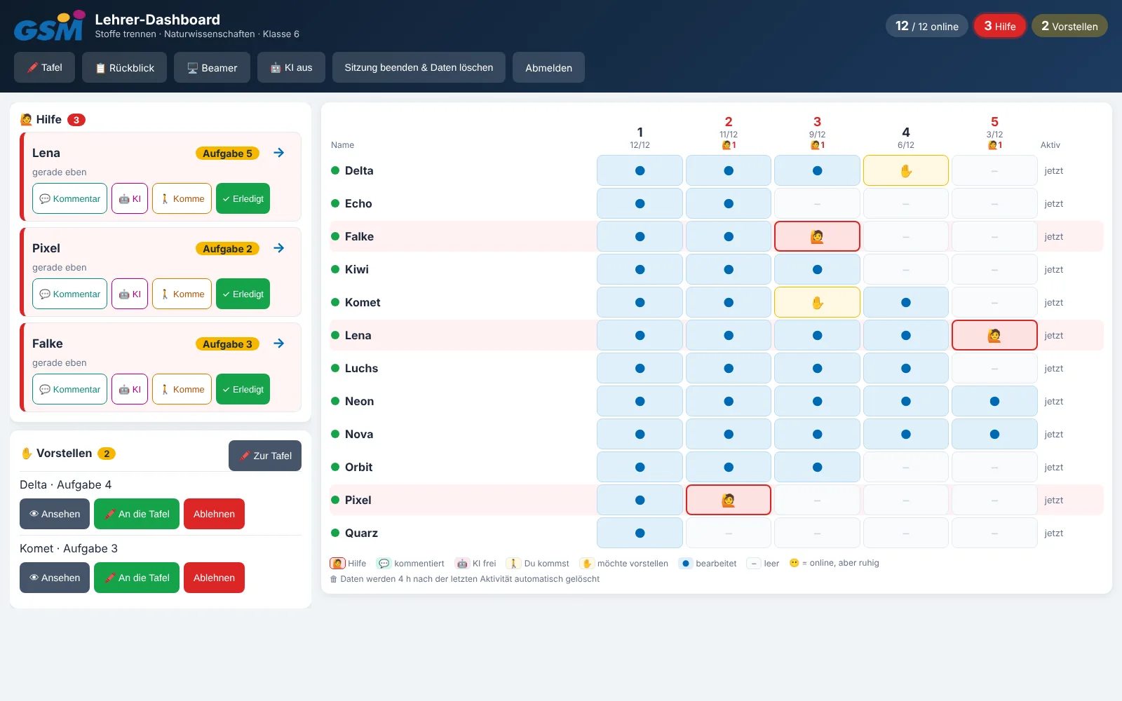Click Ablehnen for Komet Aufgabe 3

214,578
